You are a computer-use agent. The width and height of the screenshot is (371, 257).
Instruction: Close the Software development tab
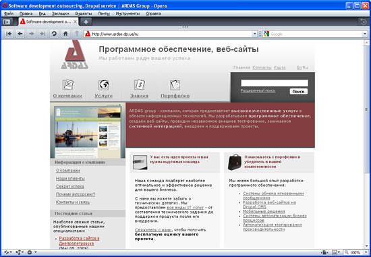75,22
